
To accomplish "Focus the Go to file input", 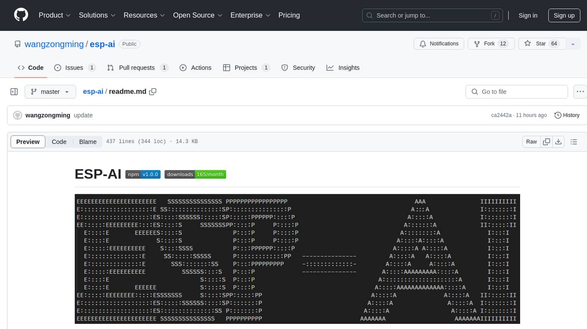I will 517,92.
